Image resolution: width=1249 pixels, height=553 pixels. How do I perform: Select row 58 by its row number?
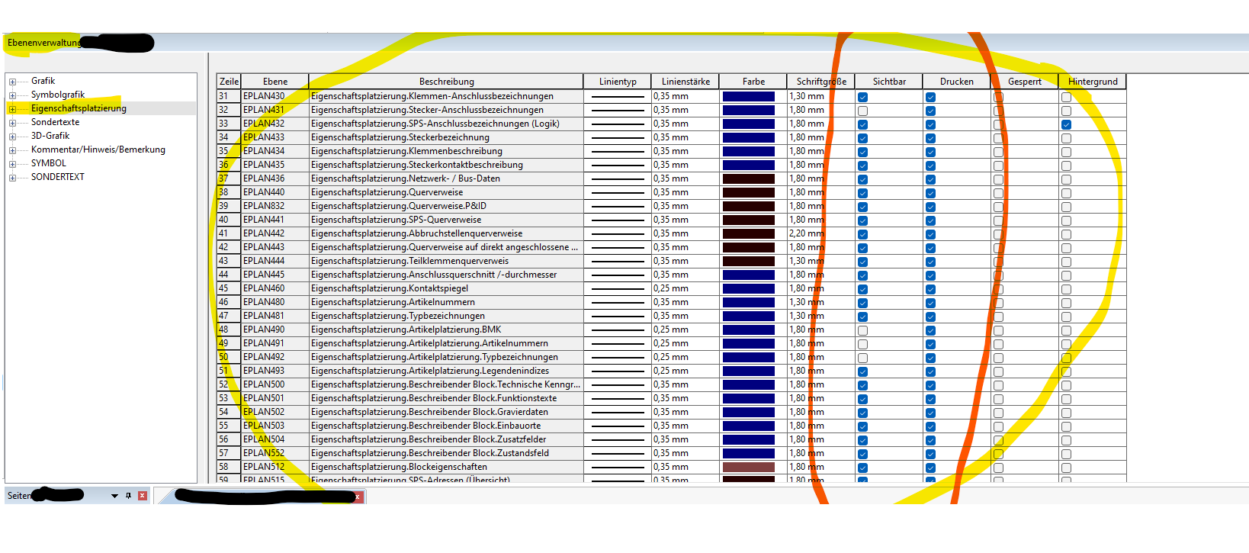[x=229, y=467]
